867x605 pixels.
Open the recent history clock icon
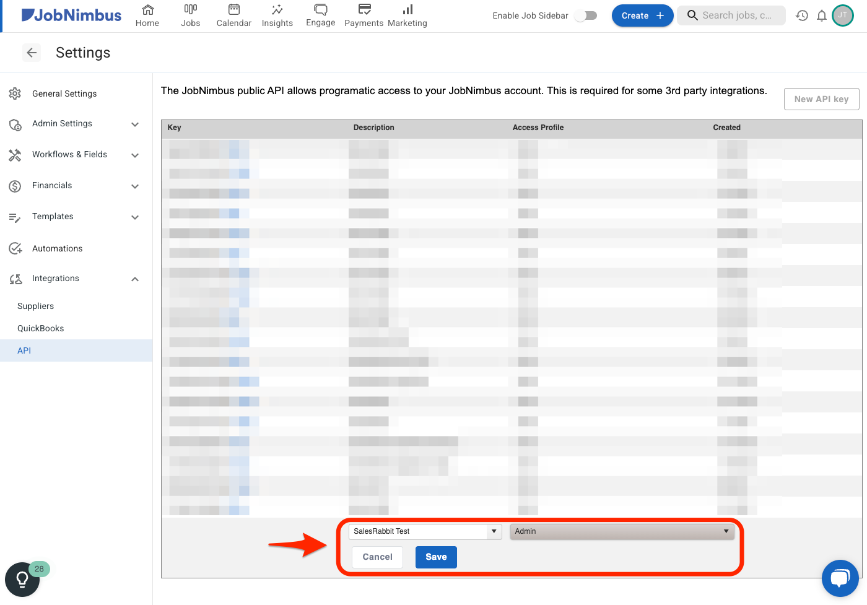pos(802,15)
